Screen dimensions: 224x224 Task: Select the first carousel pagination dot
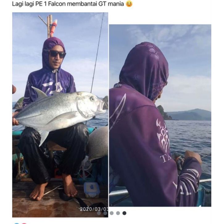[99, 213]
